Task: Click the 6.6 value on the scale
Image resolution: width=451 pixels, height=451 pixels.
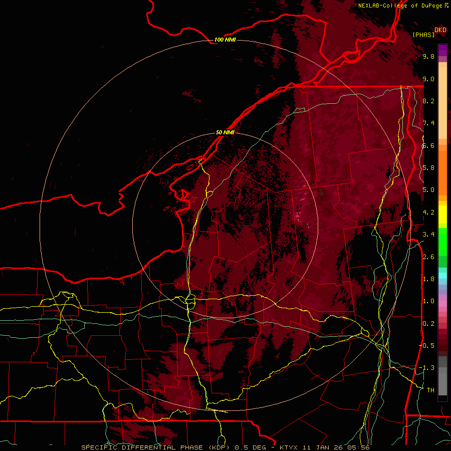Action: tap(428, 146)
